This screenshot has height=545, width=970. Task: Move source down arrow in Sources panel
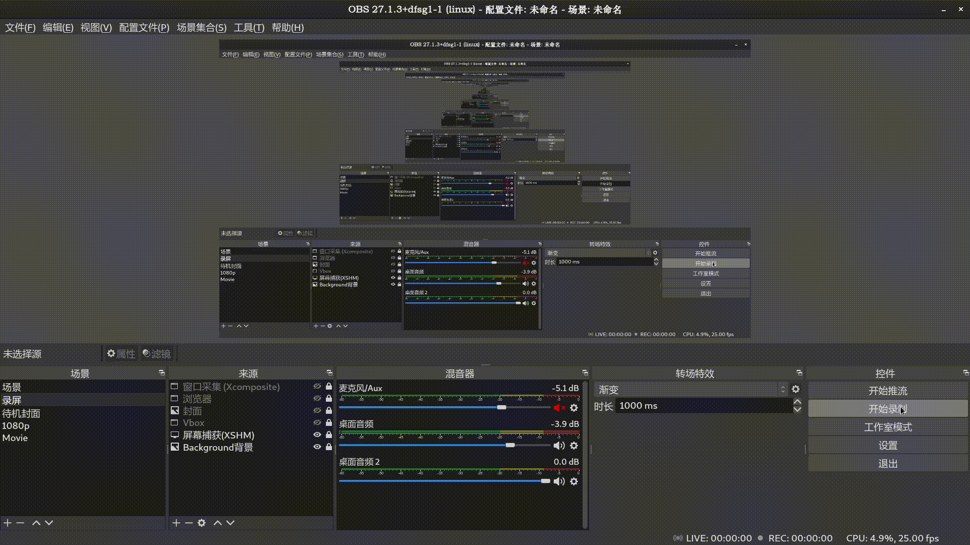click(x=230, y=523)
